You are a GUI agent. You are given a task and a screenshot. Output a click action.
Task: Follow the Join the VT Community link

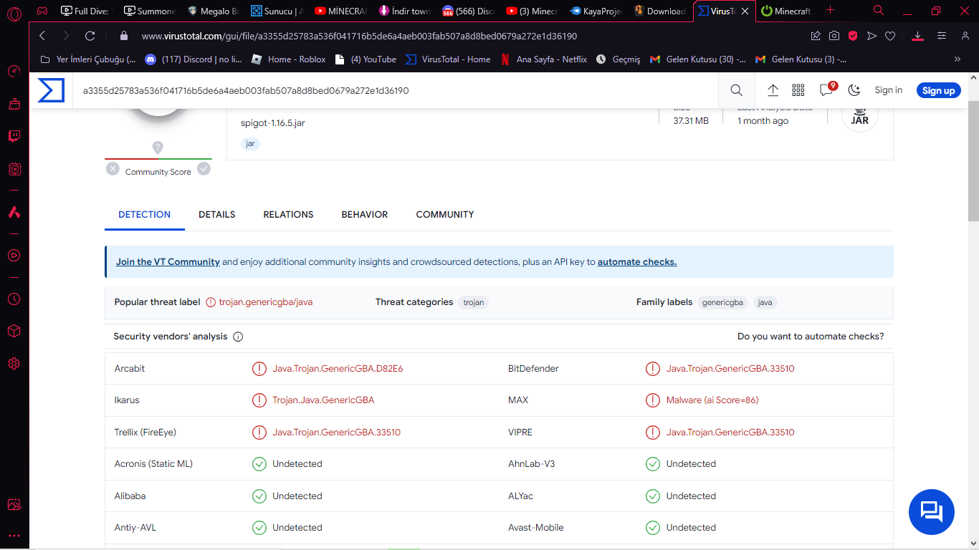(x=168, y=262)
